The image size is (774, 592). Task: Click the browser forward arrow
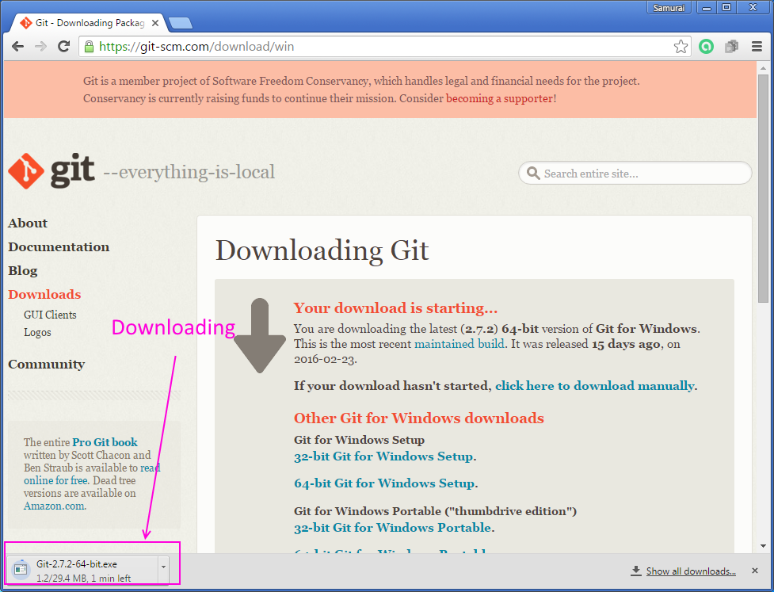point(40,47)
